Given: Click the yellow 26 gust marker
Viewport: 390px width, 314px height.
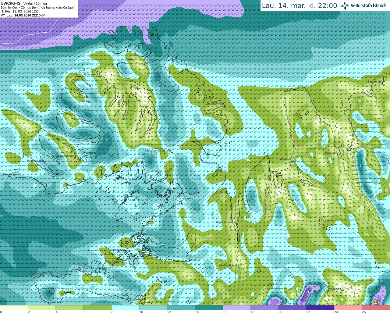Looking at the screenshot, I should point(375,302).
